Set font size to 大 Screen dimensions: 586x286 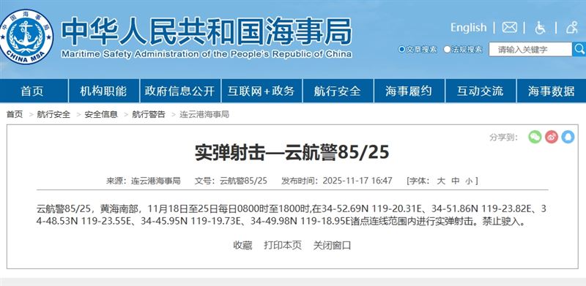[442, 181]
